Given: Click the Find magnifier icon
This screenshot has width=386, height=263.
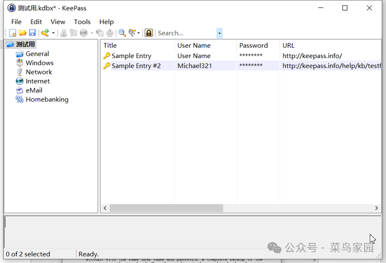Looking at the screenshot, I should pyautogui.click(x=122, y=33).
